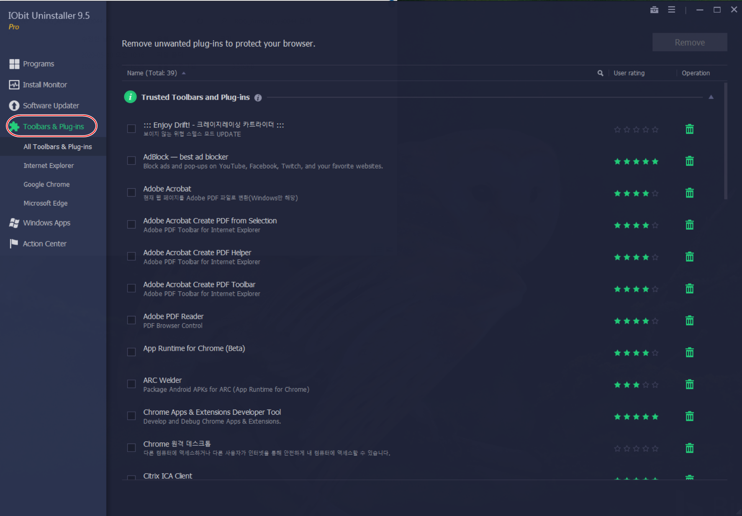Collapse the Trusted Toolbars and Plug-ins section arrow
The width and height of the screenshot is (742, 516).
tap(711, 97)
